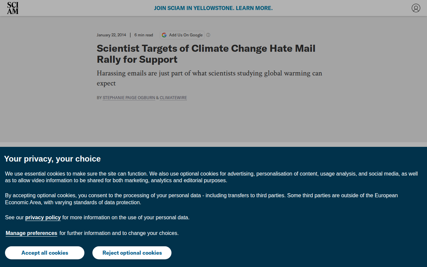Image resolution: width=427 pixels, height=267 pixels.
Task: Click the paragraph about accepting optional cookies
Action: (x=201, y=199)
